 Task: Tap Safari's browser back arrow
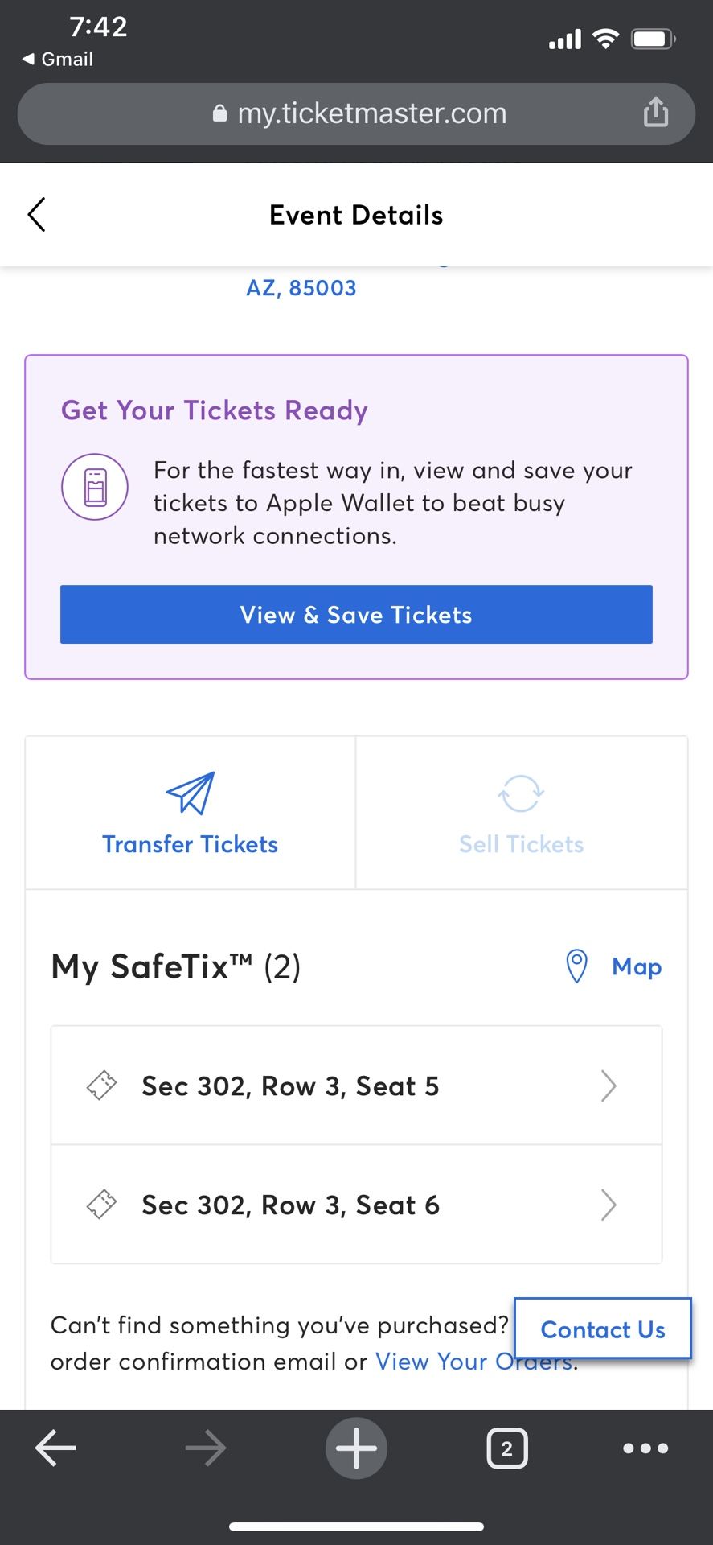click(55, 1448)
